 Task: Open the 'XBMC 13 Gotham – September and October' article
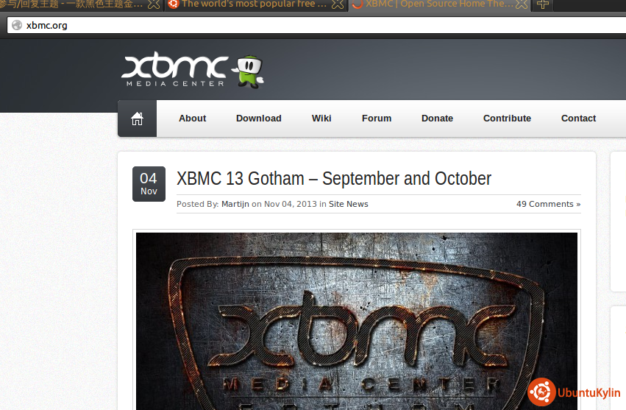(334, 179)
